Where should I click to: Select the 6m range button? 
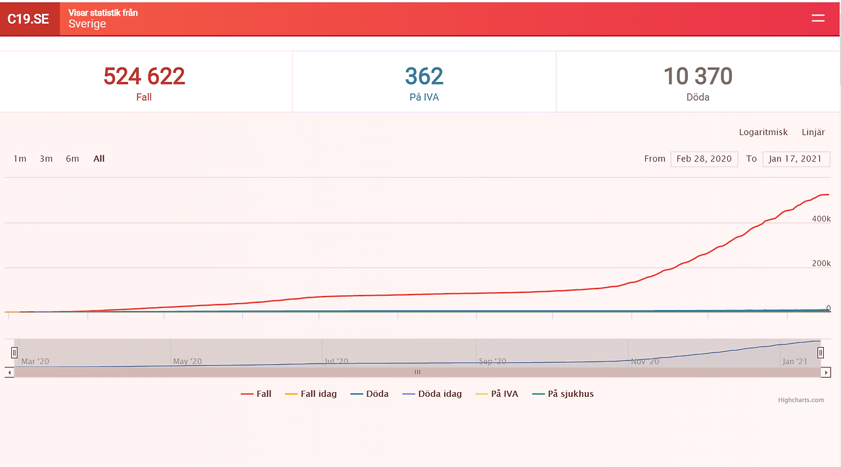(x=72, y=159)
